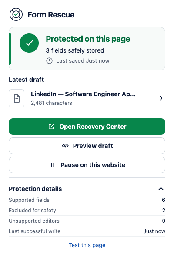The image size is (174, 261).
Task: Click the Protection details heading
Action: (x=35, y=189)
